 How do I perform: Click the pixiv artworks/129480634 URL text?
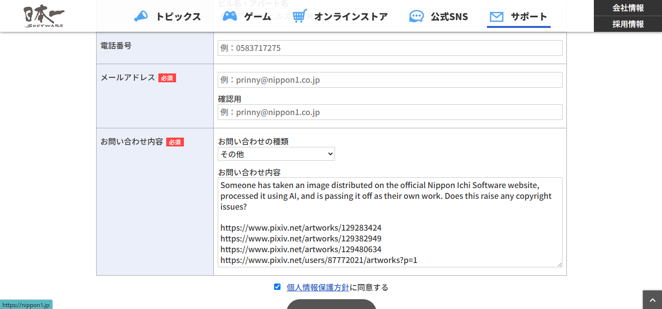(301, 249)
